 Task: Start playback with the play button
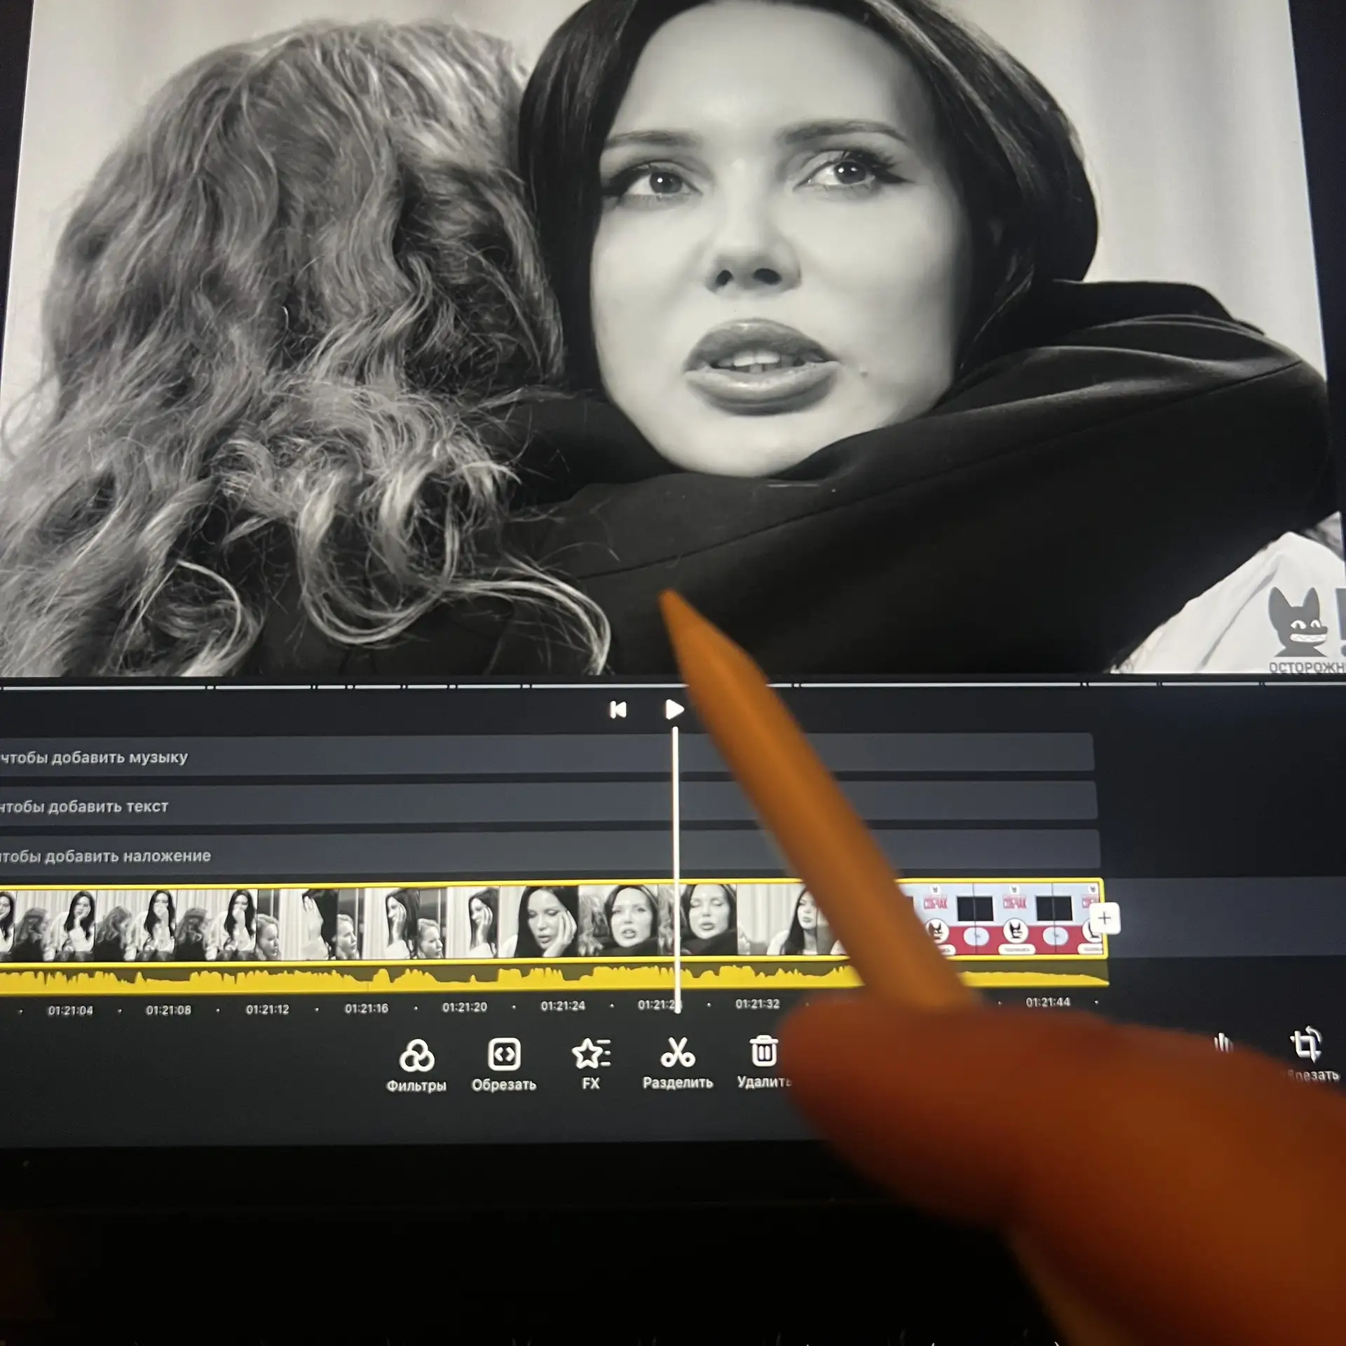(674, 709)
